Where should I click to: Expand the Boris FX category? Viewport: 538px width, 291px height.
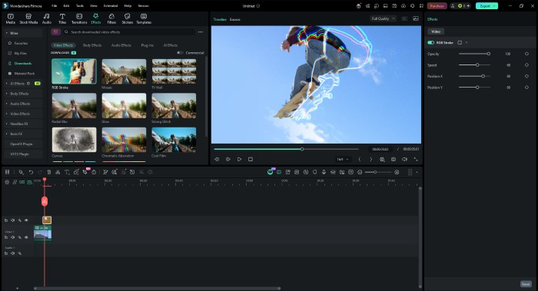click(6, 134)
